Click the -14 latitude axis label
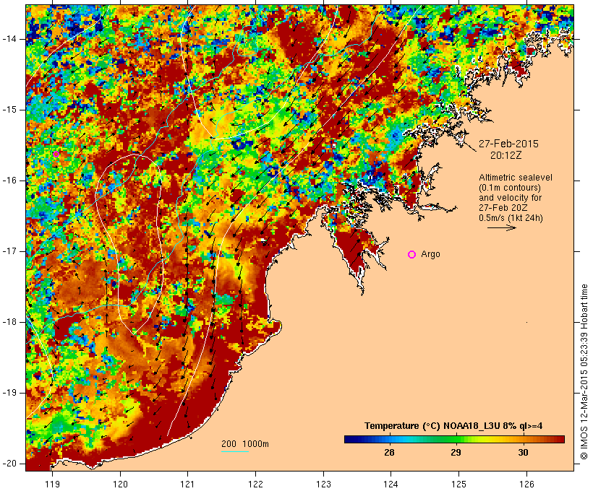593x491 pixels. [x=9, y=39]
